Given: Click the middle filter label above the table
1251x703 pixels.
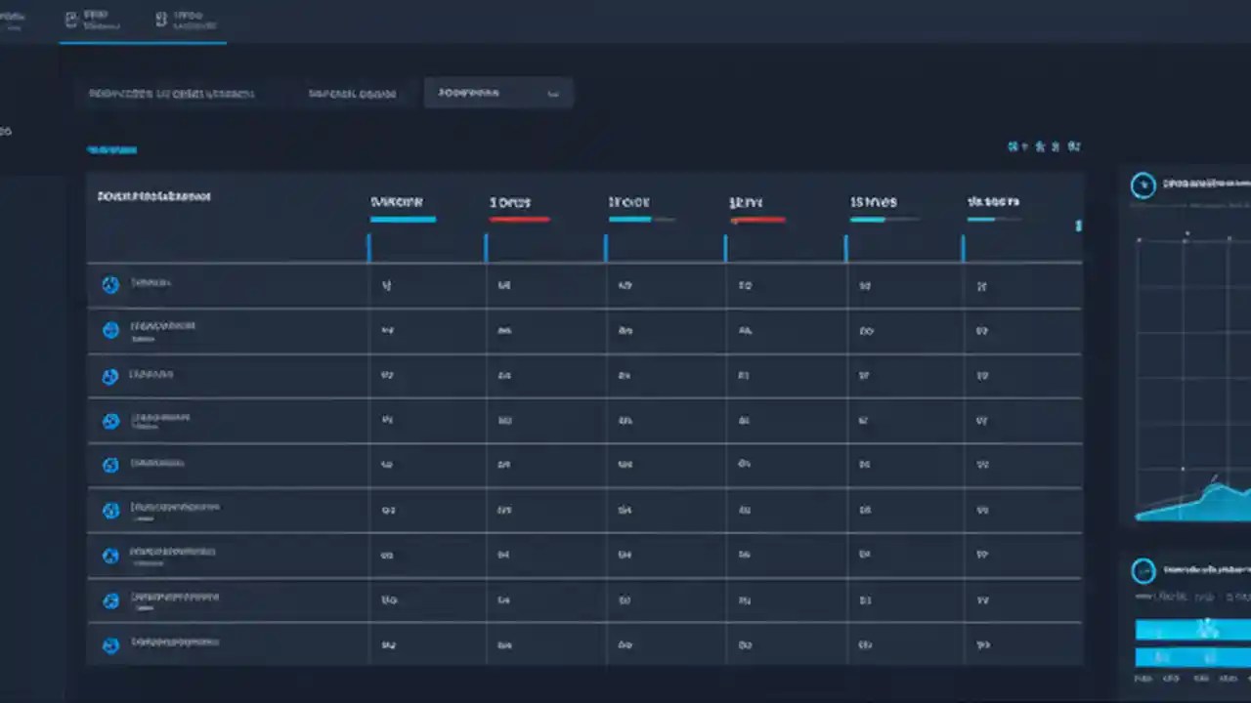Looking at the screenshot, I should pyautogui.click(x=352, y=93).
